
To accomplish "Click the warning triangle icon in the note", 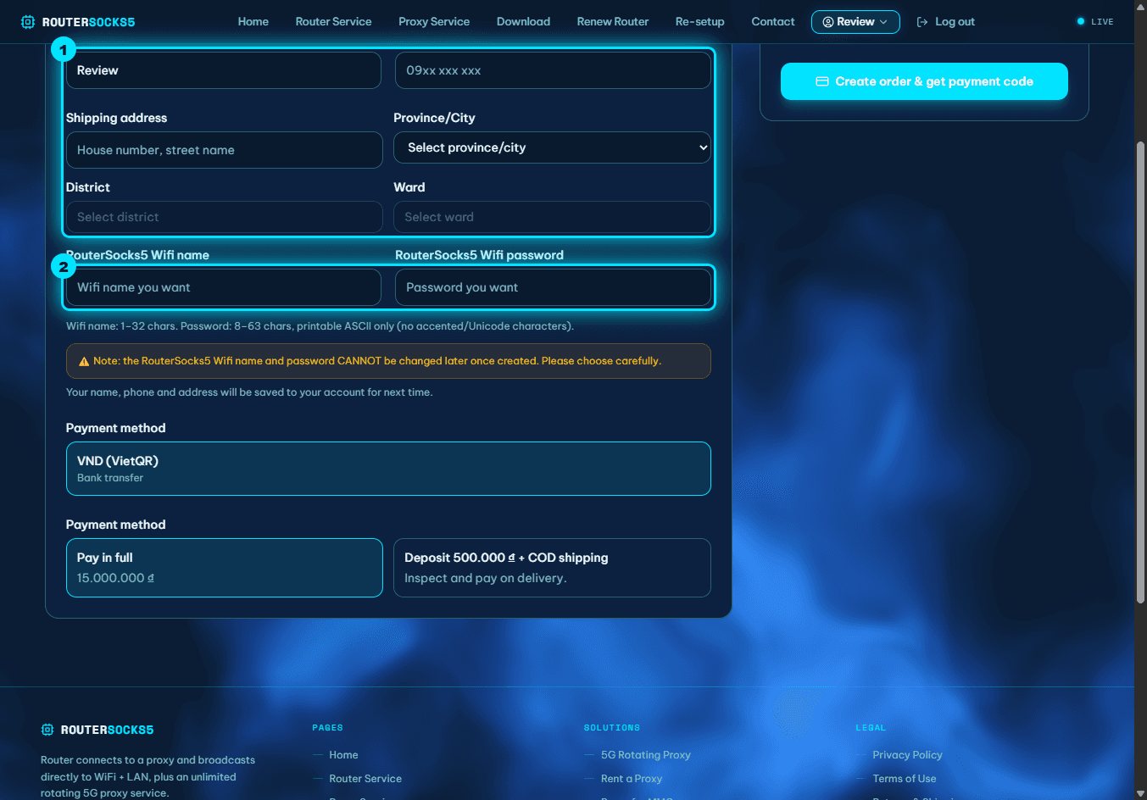I will click(84, 361).
